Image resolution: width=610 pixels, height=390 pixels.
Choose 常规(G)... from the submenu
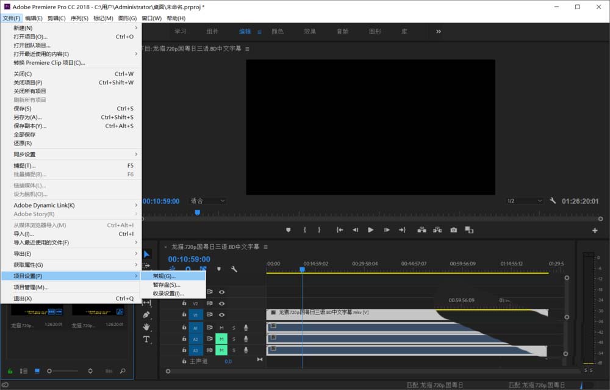164,276
